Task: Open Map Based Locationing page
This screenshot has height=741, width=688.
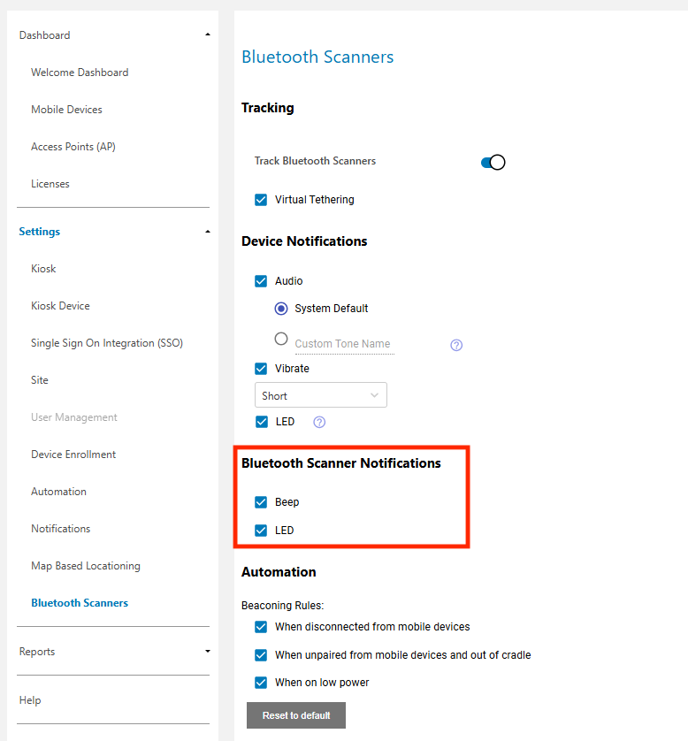Action: click(86, 566)
